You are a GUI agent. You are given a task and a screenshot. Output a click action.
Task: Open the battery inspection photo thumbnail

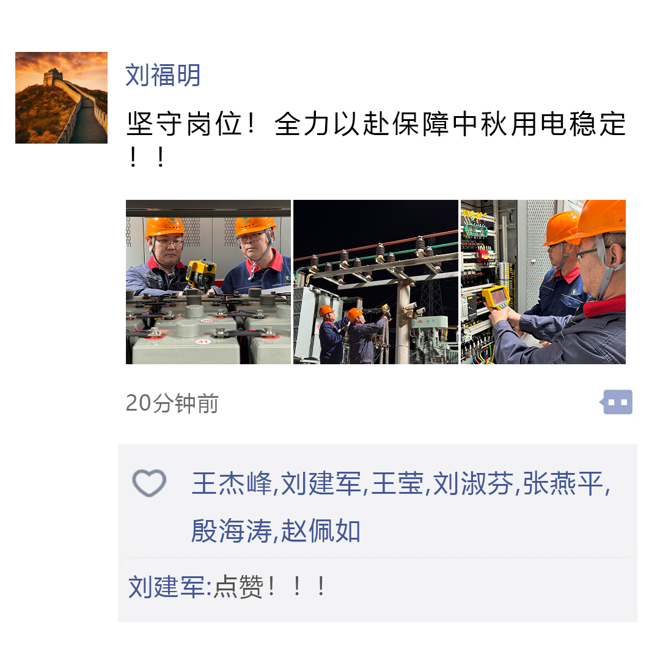click(x=208, y=282)
